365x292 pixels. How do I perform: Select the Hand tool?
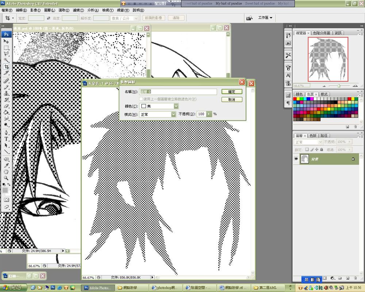[6, 172]
